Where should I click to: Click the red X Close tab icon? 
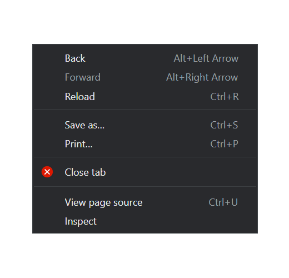[x=47, y=172]
